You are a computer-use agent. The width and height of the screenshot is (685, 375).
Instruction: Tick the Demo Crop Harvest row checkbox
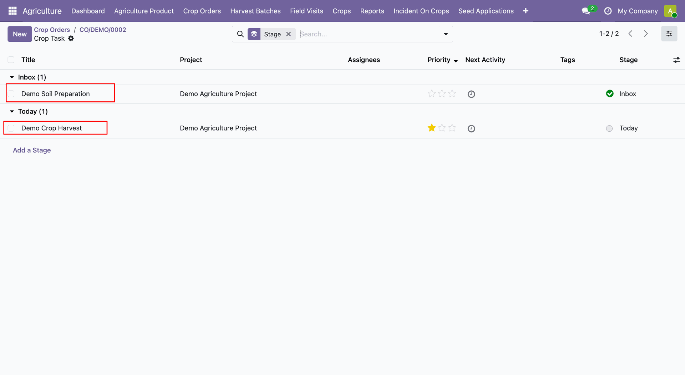11,128
